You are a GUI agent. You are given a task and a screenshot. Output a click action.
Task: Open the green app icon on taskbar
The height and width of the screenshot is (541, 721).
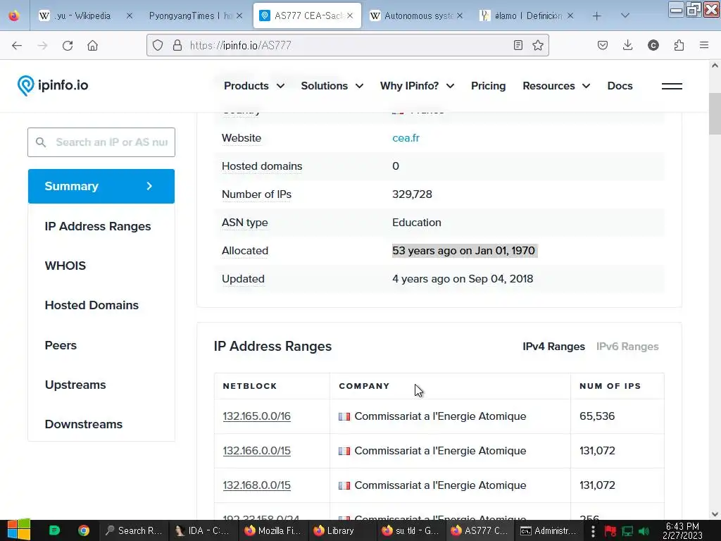54,530
